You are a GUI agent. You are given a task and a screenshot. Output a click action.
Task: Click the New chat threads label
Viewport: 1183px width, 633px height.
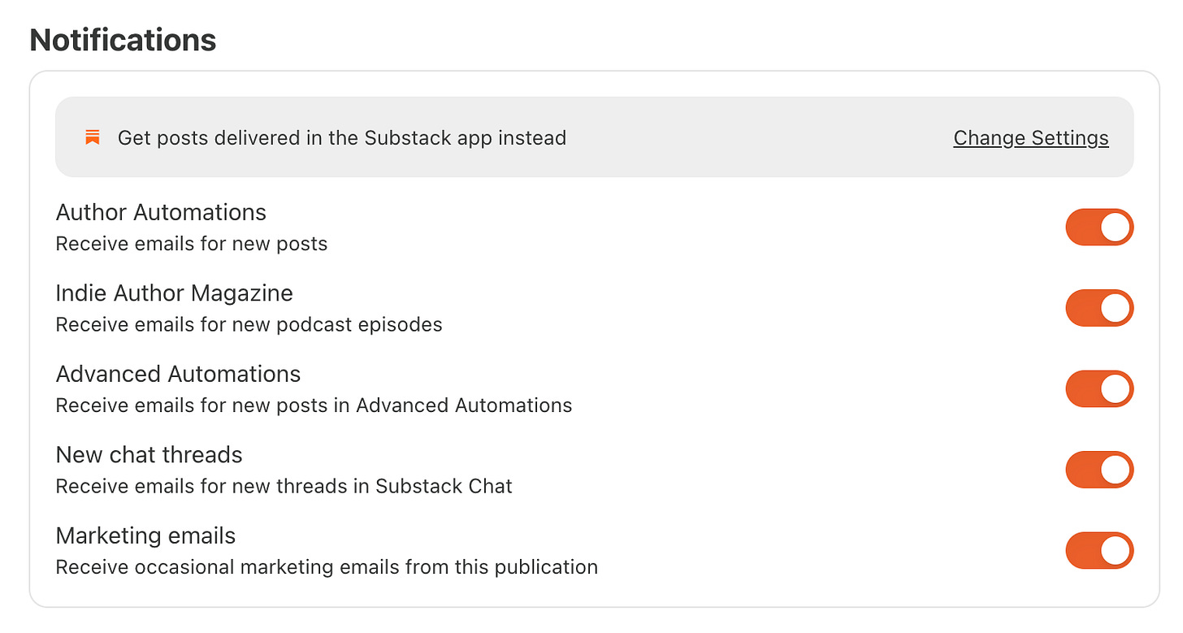pos(149,454)
